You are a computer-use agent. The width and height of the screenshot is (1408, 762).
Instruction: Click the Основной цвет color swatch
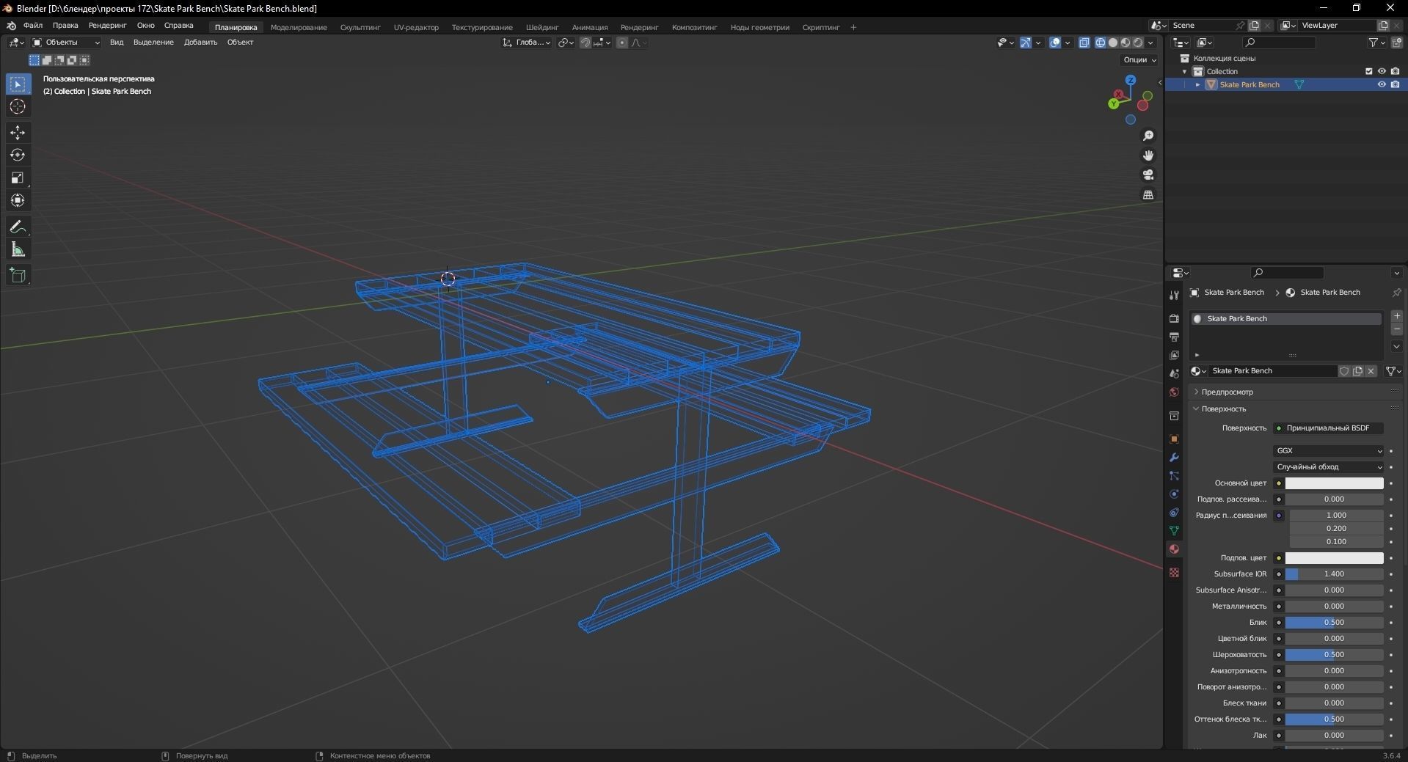point(1334,483)
